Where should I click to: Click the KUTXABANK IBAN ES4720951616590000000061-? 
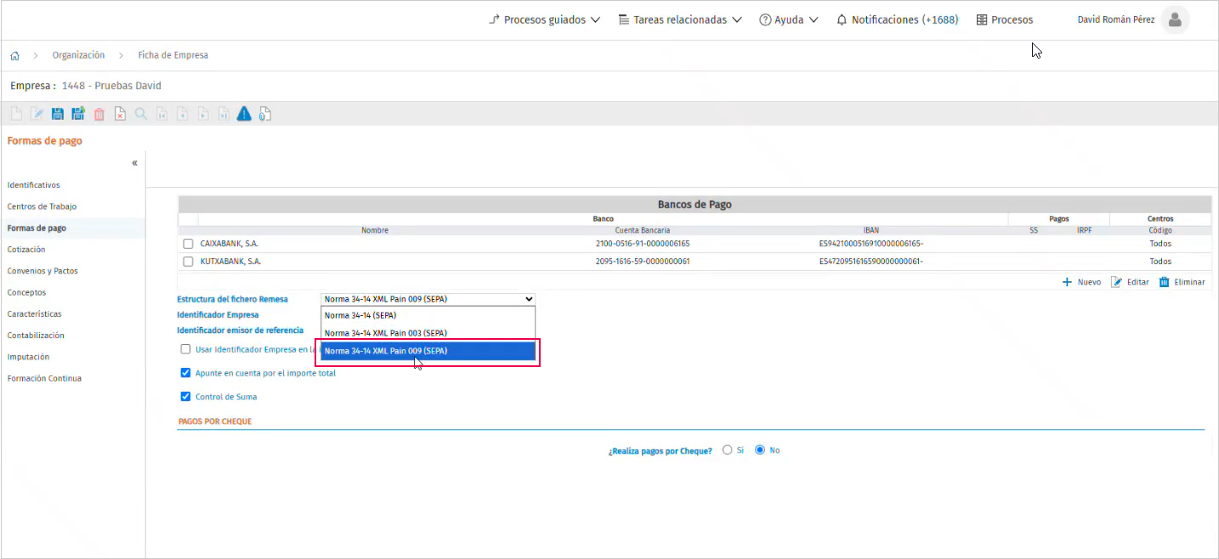870,262
